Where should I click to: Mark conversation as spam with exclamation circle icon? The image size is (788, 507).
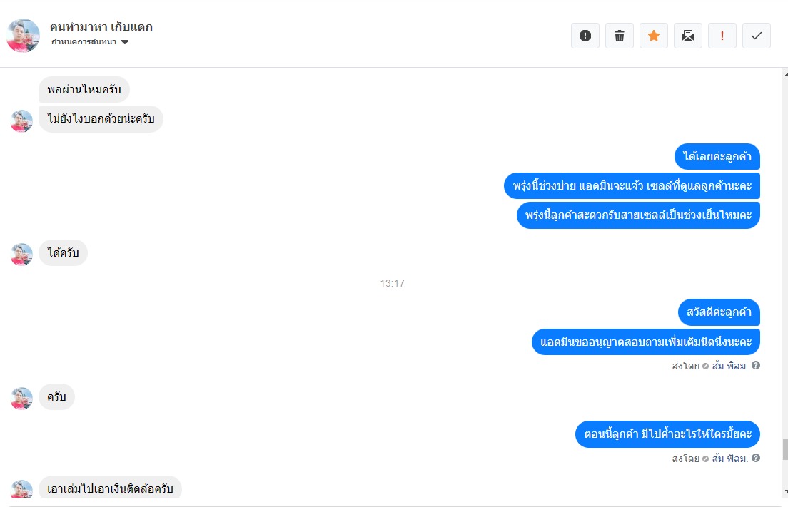(x=585, y=36)
